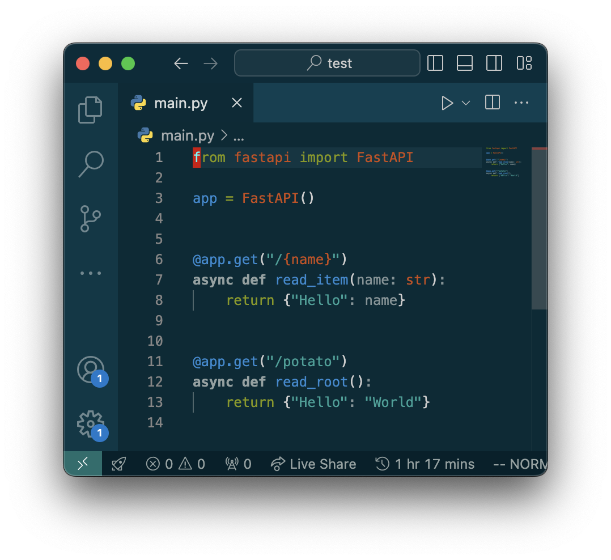Click the remote window indicator icon
This screenshot has height=560, width=611.
(x=83, y=464)
